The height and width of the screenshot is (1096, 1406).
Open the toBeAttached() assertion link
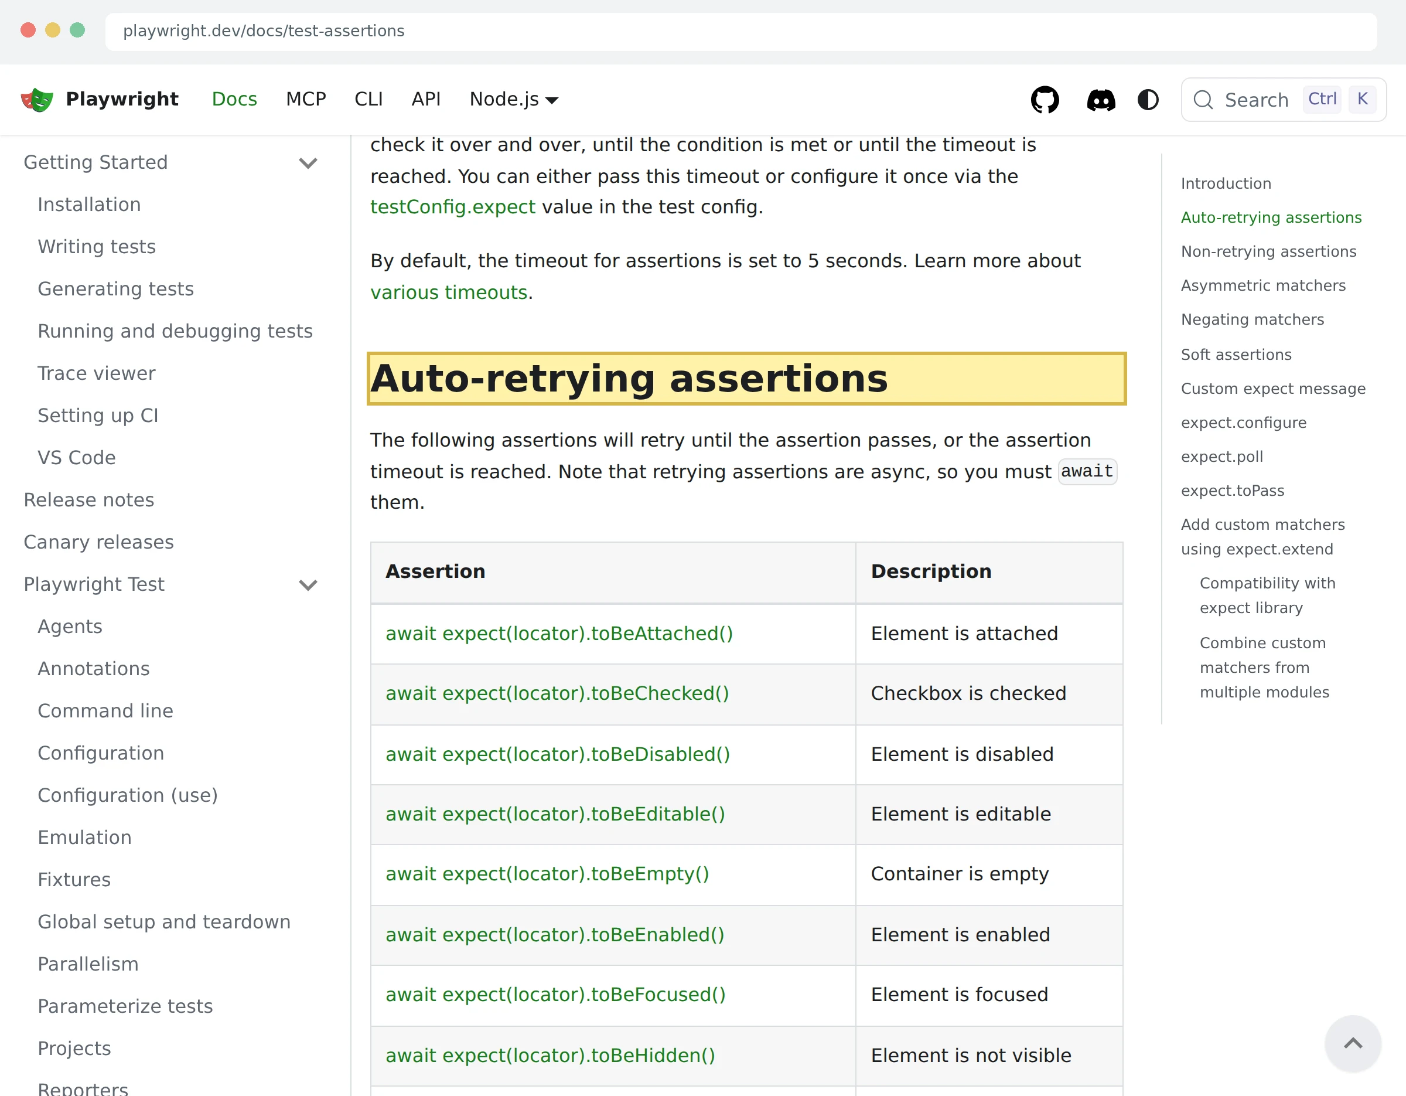point(559,634)
